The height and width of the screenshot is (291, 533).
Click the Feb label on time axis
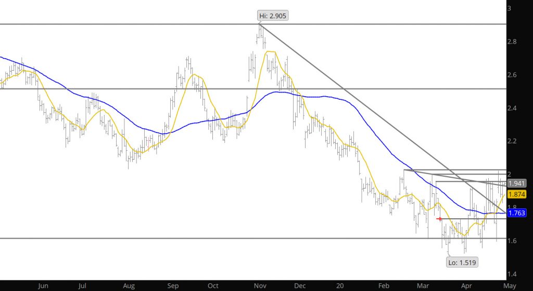tap(383, 285)
